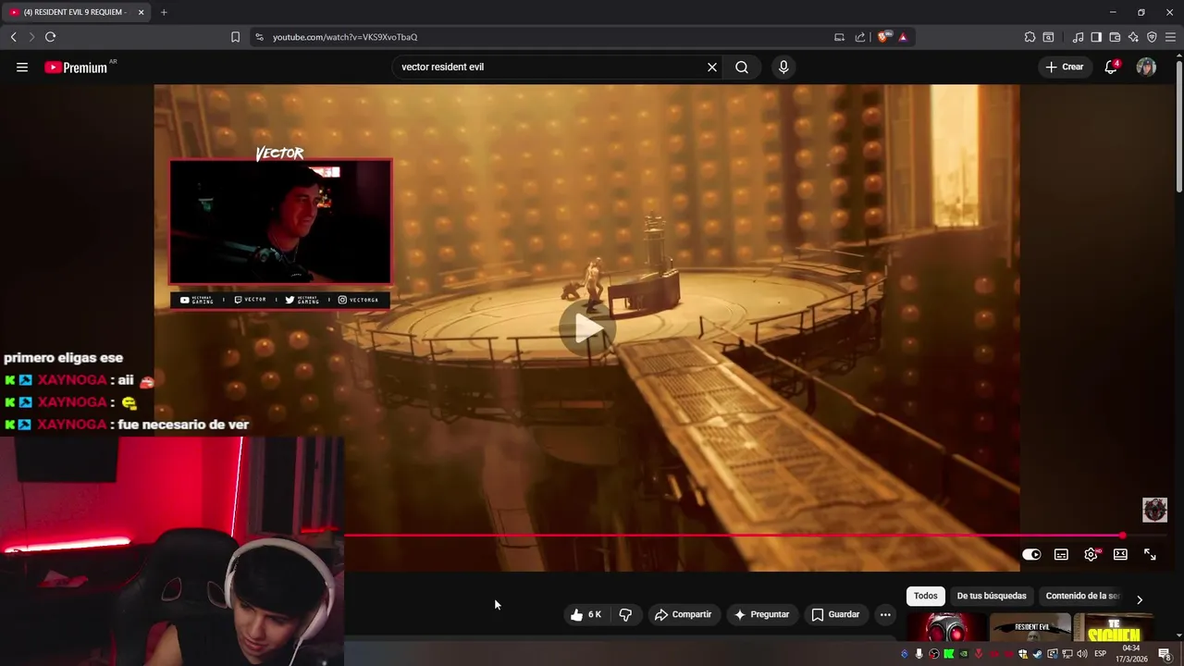Select Contenido de la serie chip

[x=1081, y=596]
